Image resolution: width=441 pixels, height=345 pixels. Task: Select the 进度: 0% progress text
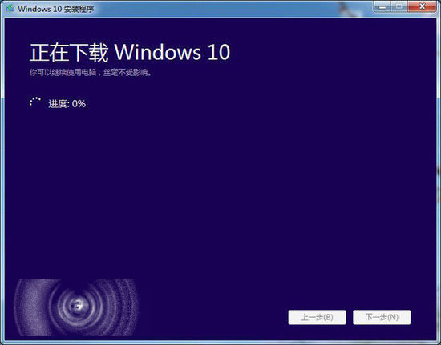pyautogui.click(x=67, y=104)
